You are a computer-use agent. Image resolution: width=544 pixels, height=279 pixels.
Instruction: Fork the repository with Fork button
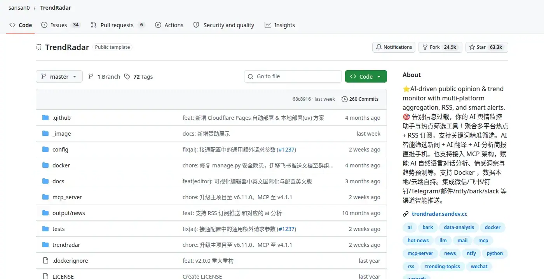click(440, 47)
